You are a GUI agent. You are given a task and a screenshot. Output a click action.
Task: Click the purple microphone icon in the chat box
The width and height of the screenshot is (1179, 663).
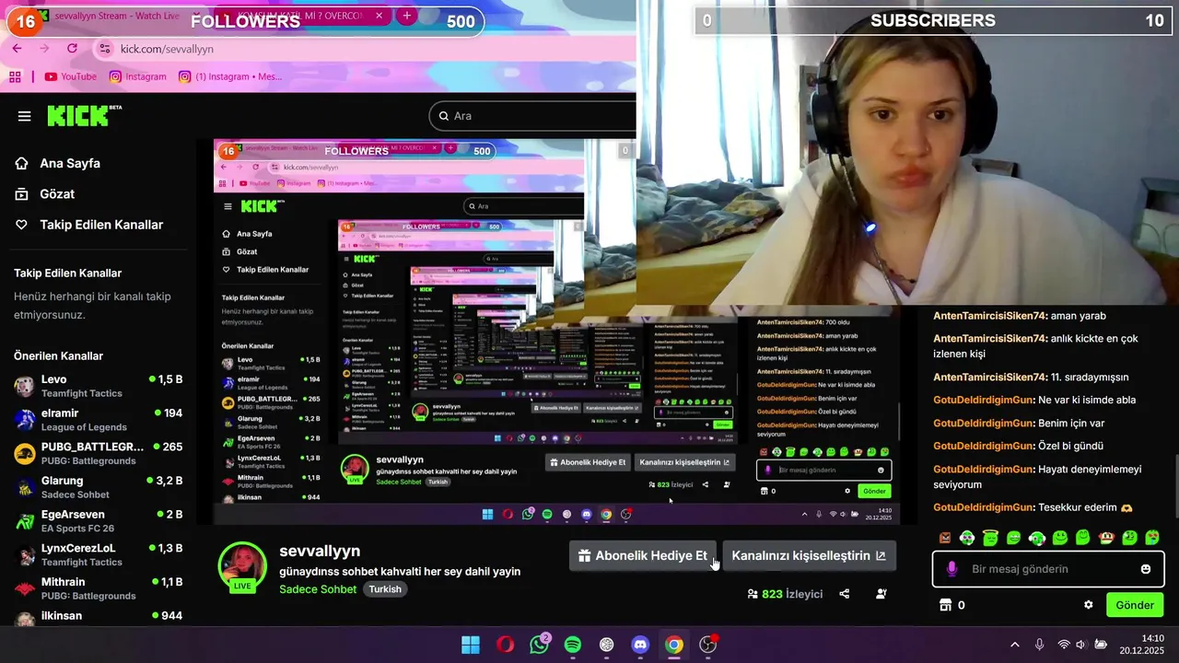coord(951,569)
